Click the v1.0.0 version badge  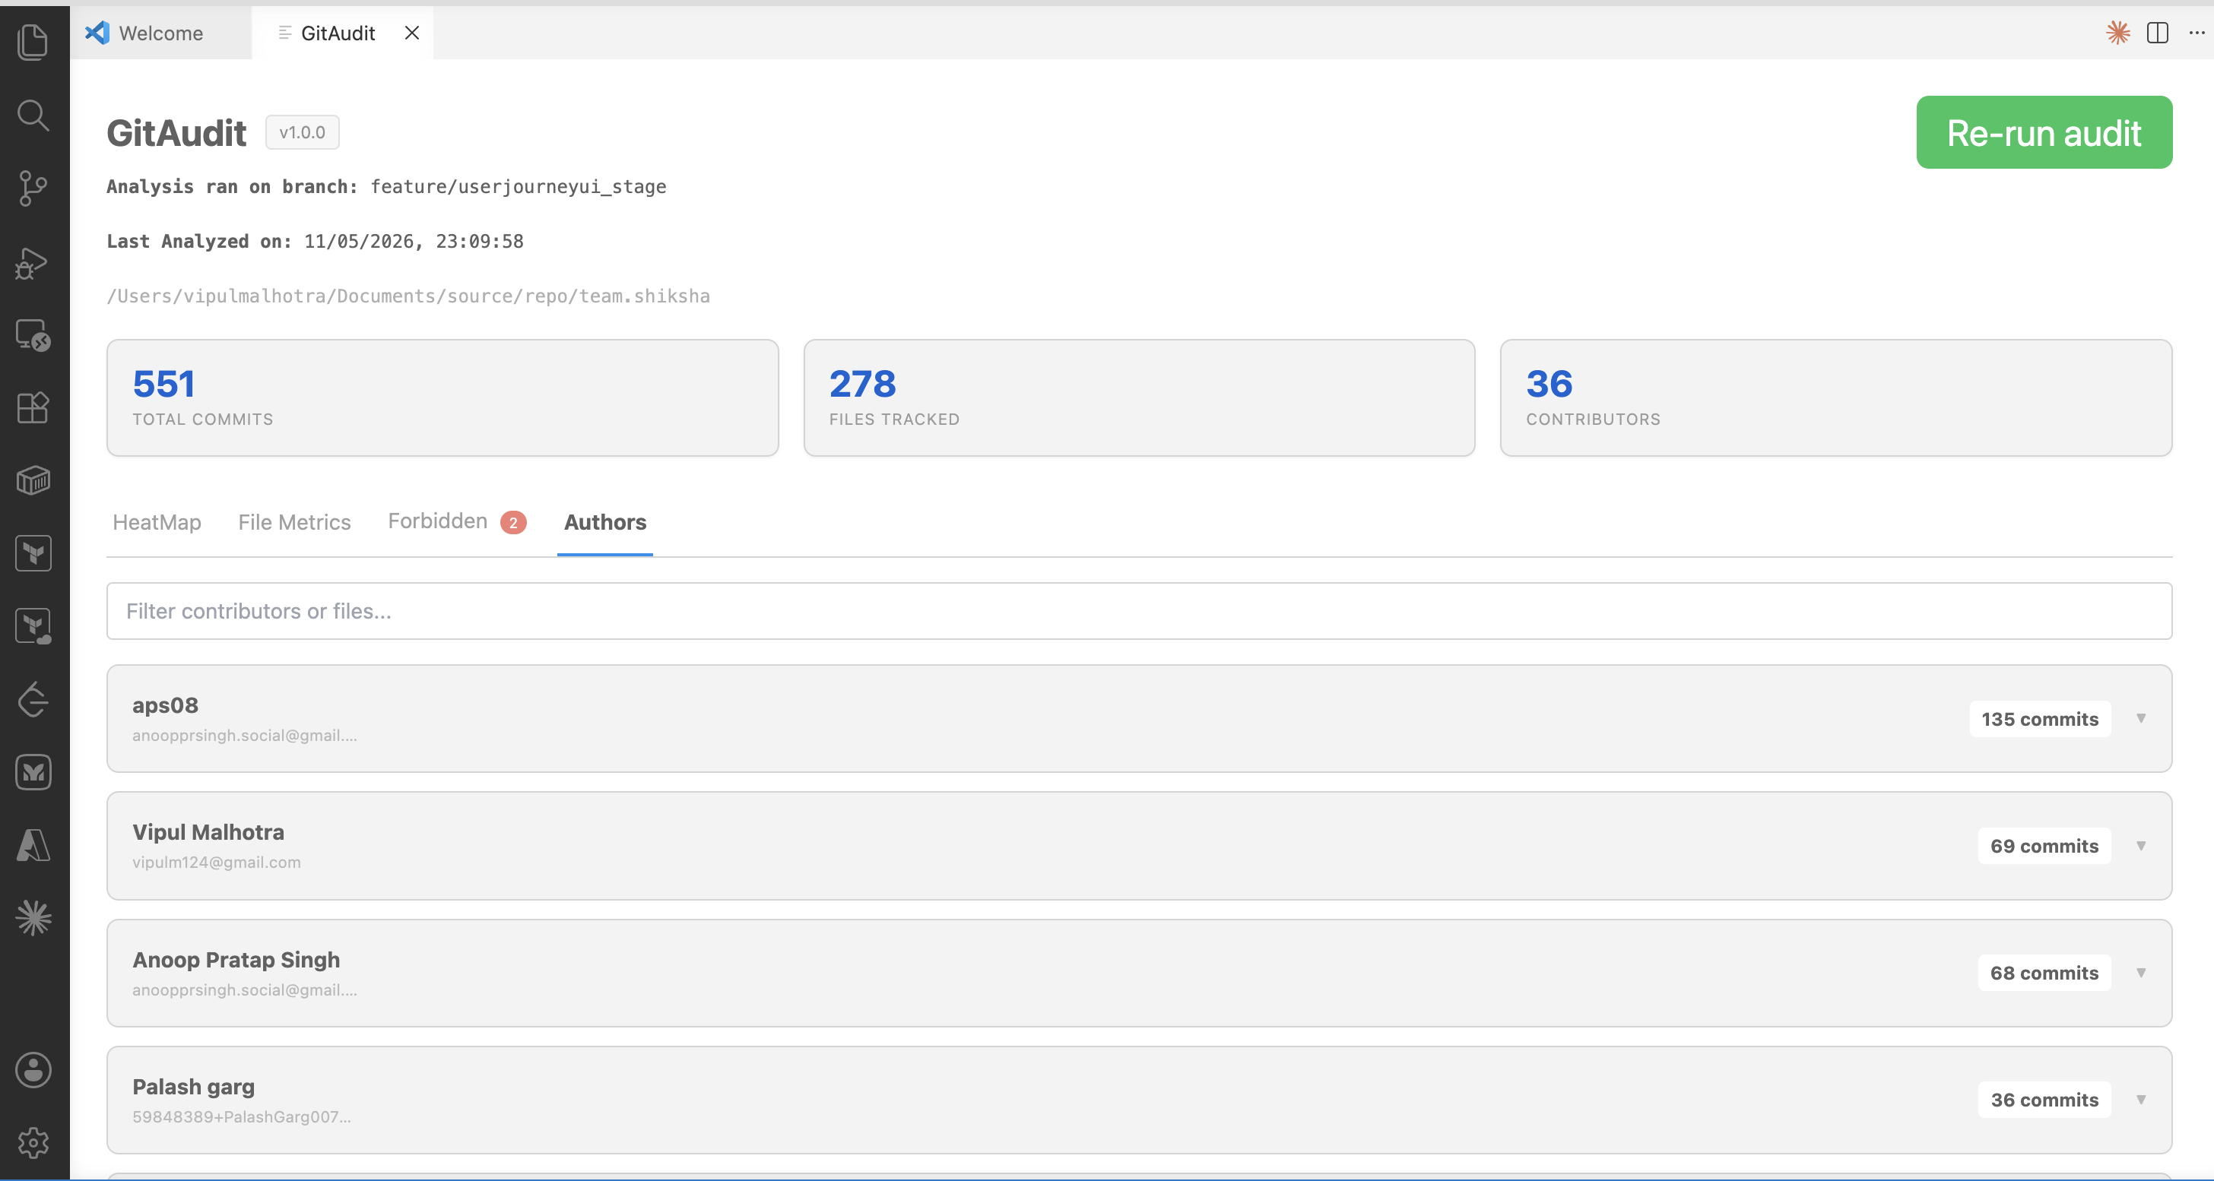[x=302, y=132]
